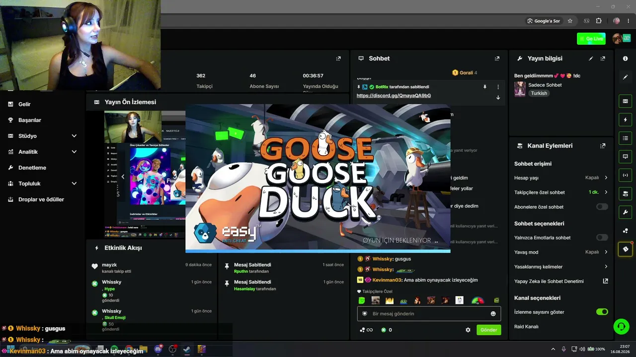Click the Sadece Sohbet category name

pos(545,85)
